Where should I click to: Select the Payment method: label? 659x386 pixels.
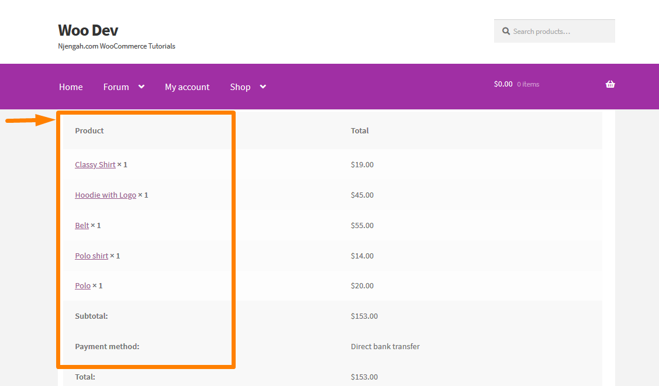point(107,346)
